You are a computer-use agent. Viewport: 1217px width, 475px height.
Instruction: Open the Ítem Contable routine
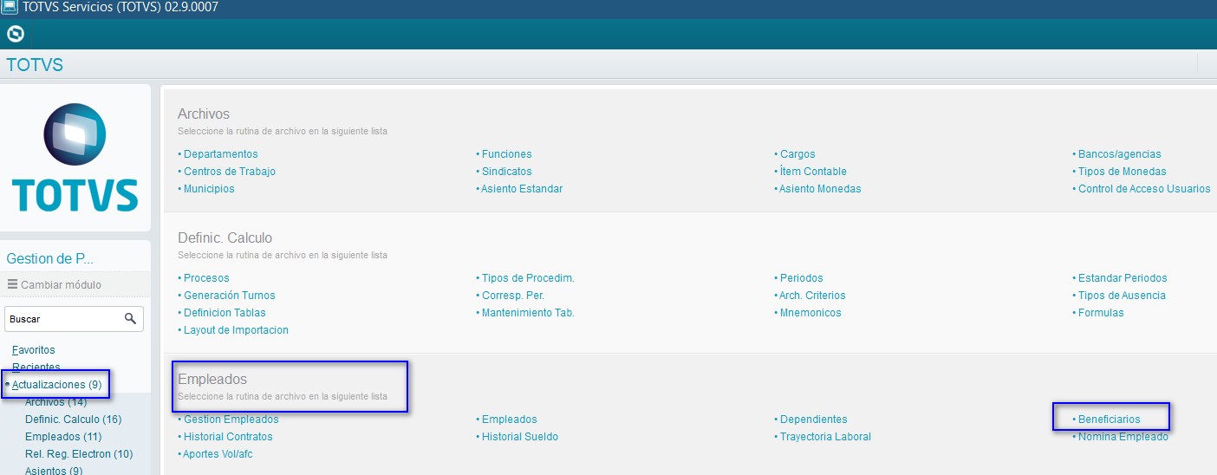point(813,172)
